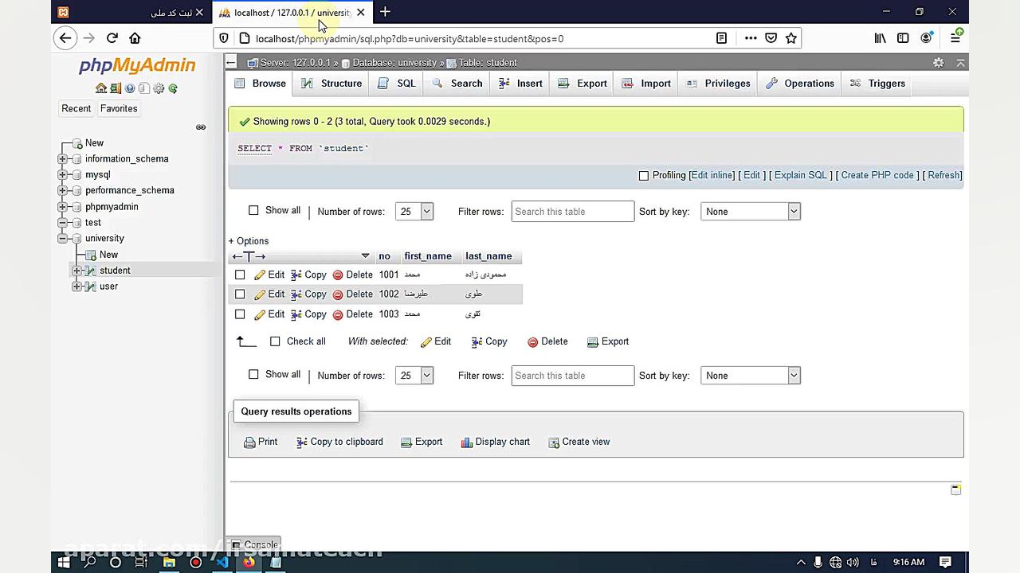This screenshot has width=1020, height=573.
Task: Open the browser home page icon
Action: (x=135, y=37)
